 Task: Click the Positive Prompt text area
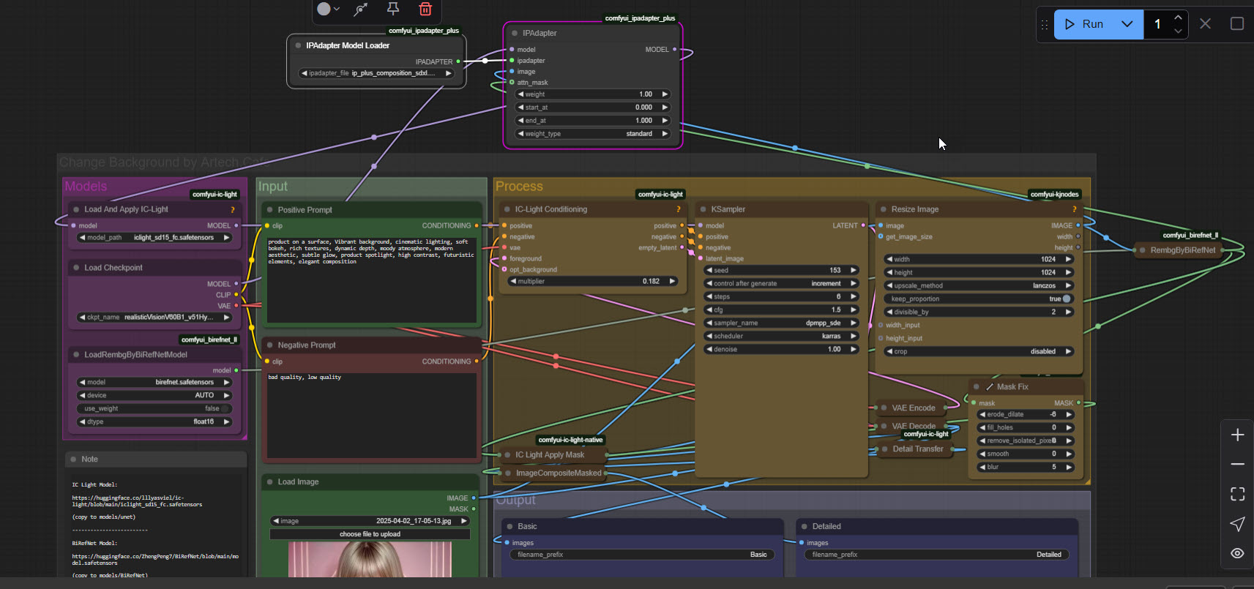pos(371,278)
